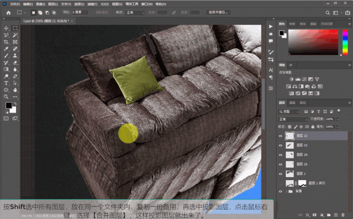
Task: Switch to the 通道 channels tab
Action: point(292,103)
